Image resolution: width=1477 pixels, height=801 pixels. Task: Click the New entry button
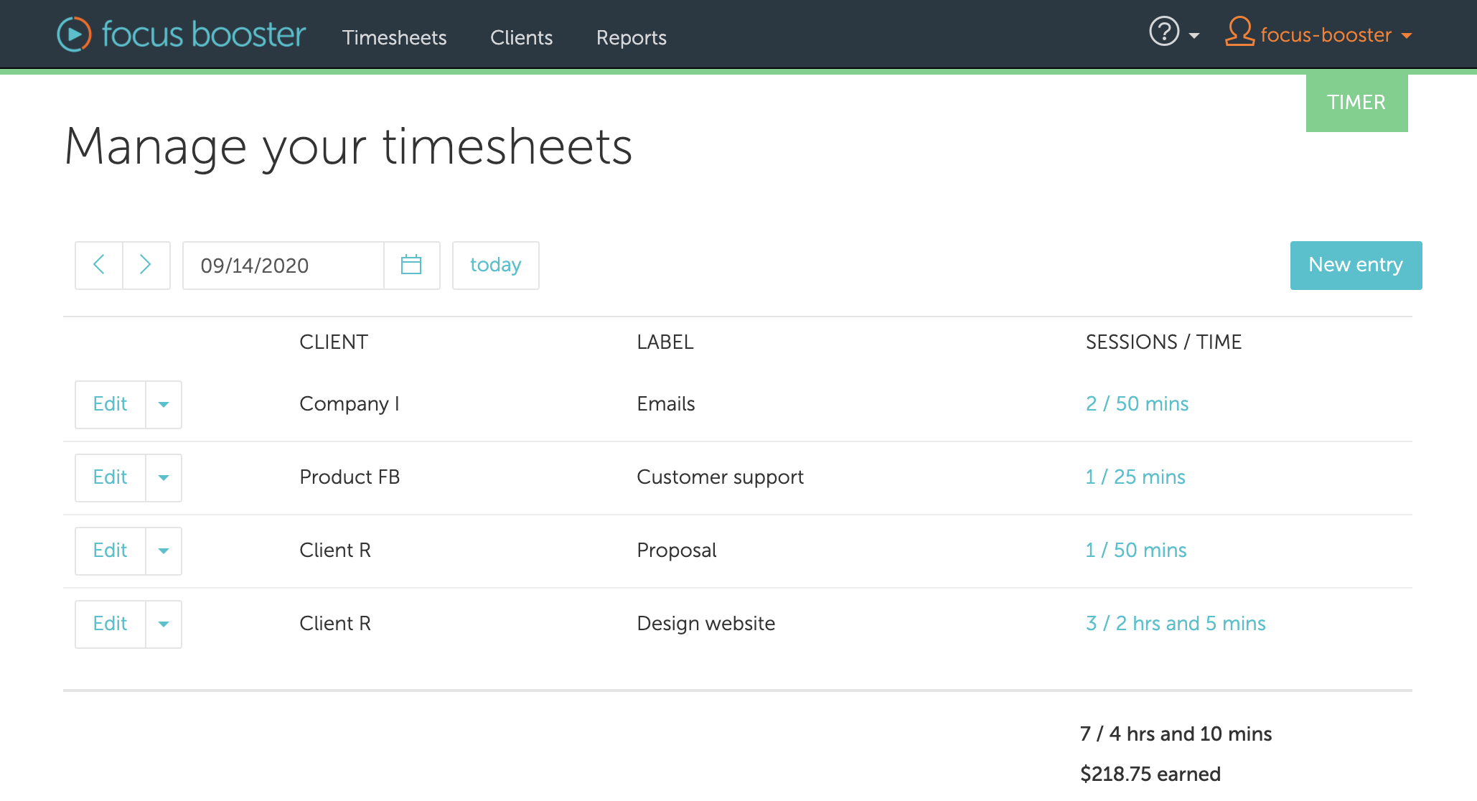coord(1354,263)
